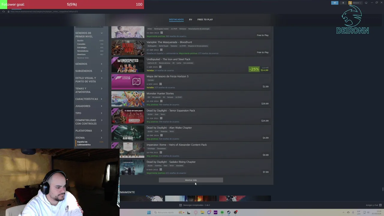Viewport: 384px width, 216px height.
Task: Open the Steam notifications bell
Action: point(343,3)
